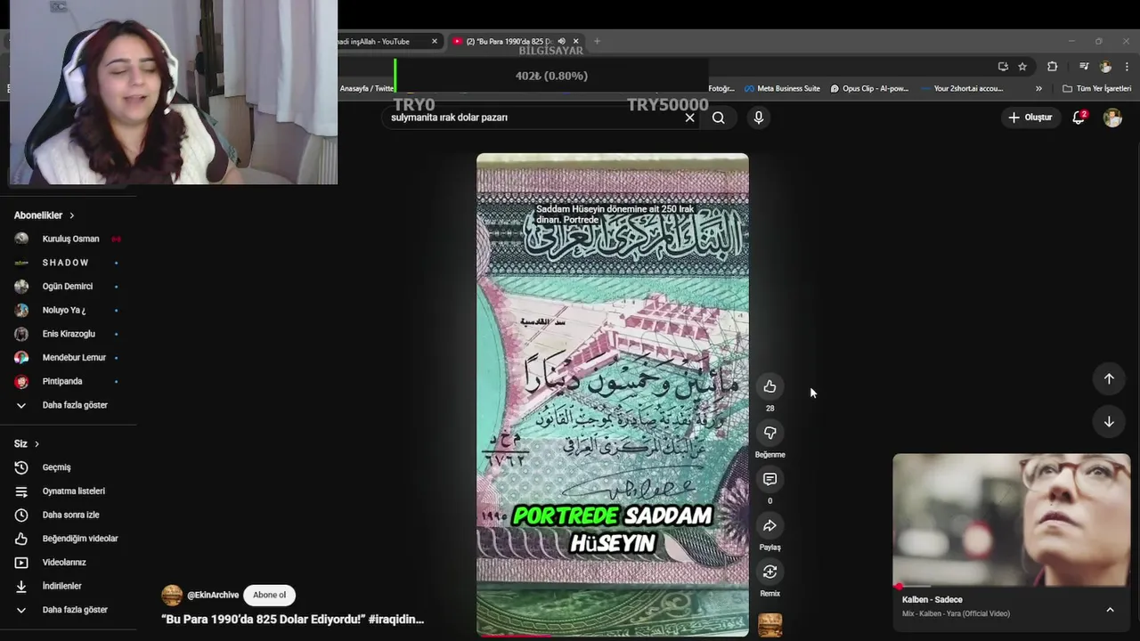Expand the Siz section arrow
1140x641 pixels.
click(x=37, y=443)
